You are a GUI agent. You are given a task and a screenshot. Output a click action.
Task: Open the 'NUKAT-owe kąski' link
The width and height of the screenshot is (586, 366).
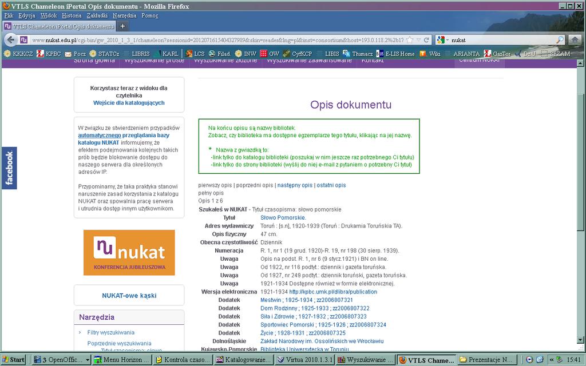129,296
